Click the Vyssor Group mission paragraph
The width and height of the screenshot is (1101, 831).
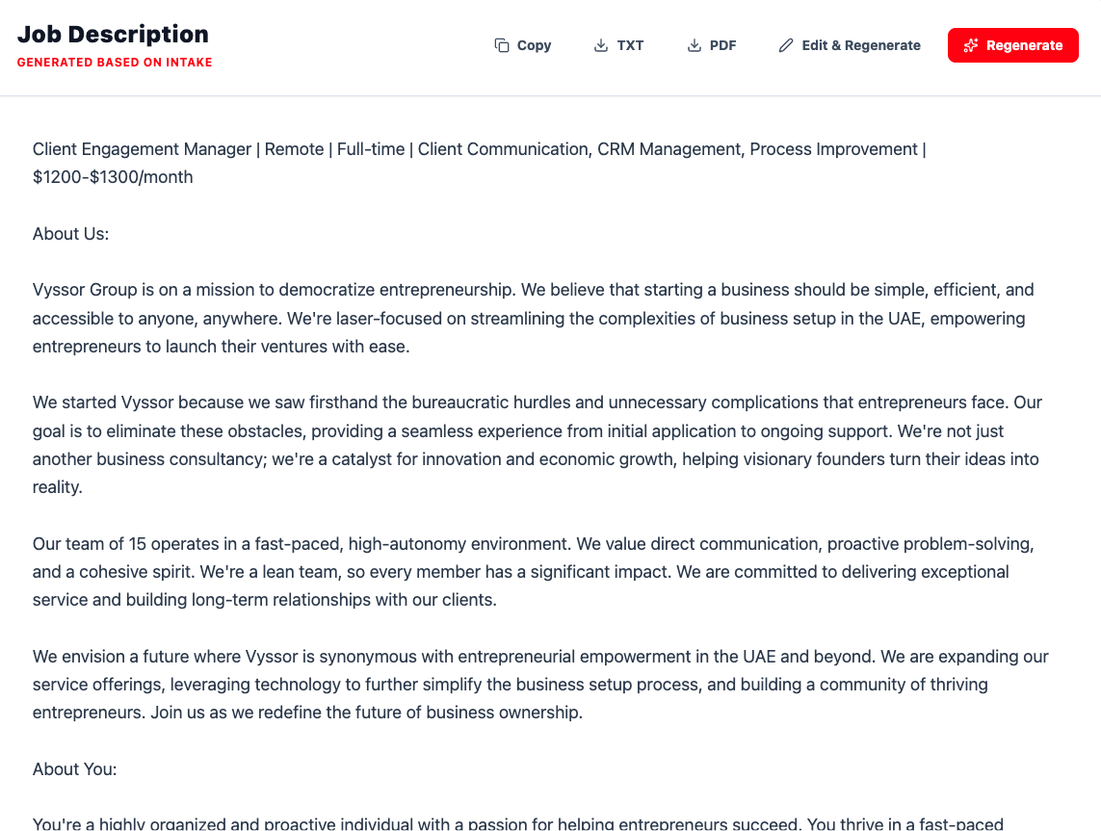533,317
